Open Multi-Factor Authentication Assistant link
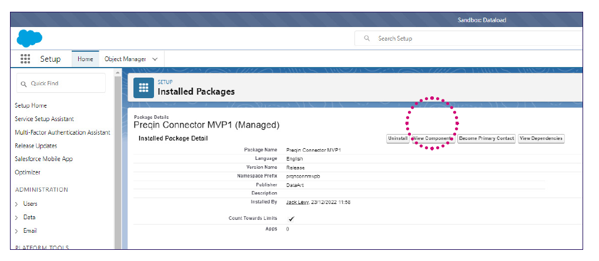Viewport: 599px width, 261px height. tap(63, 132)
